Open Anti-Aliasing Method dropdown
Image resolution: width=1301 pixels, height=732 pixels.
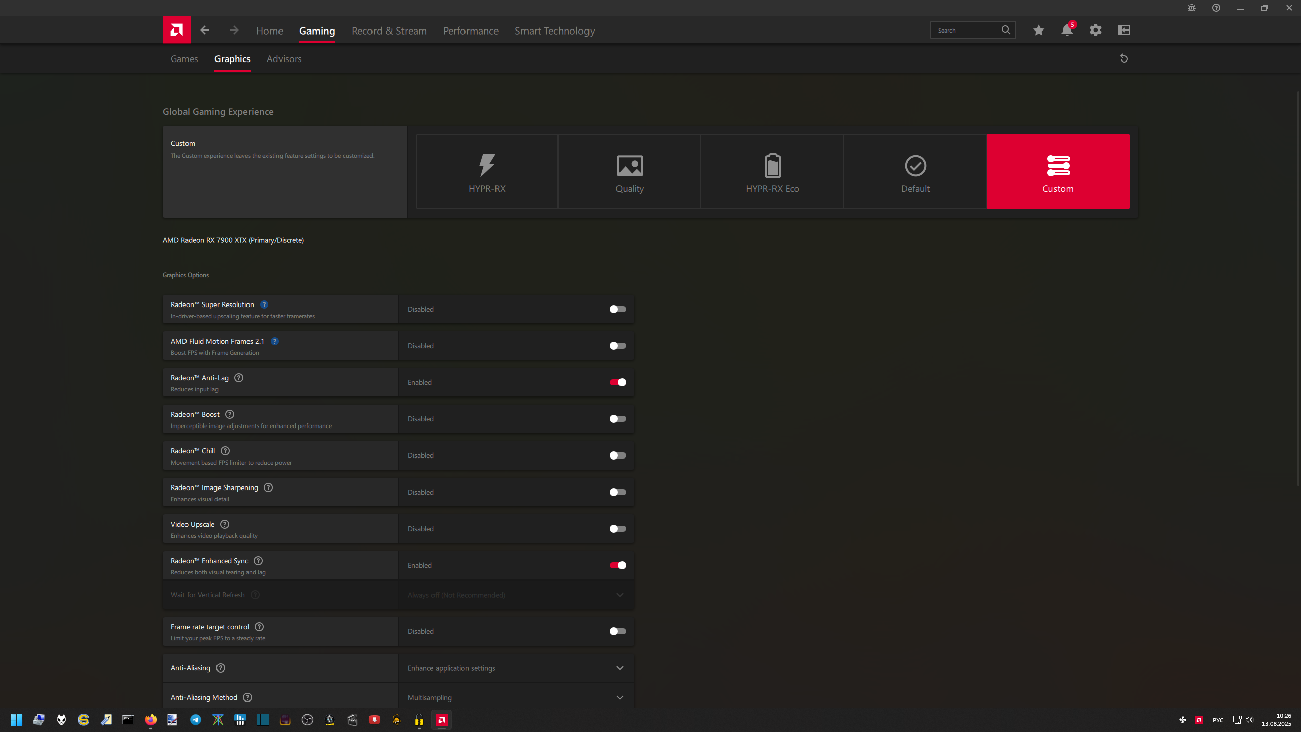[619, 697]
